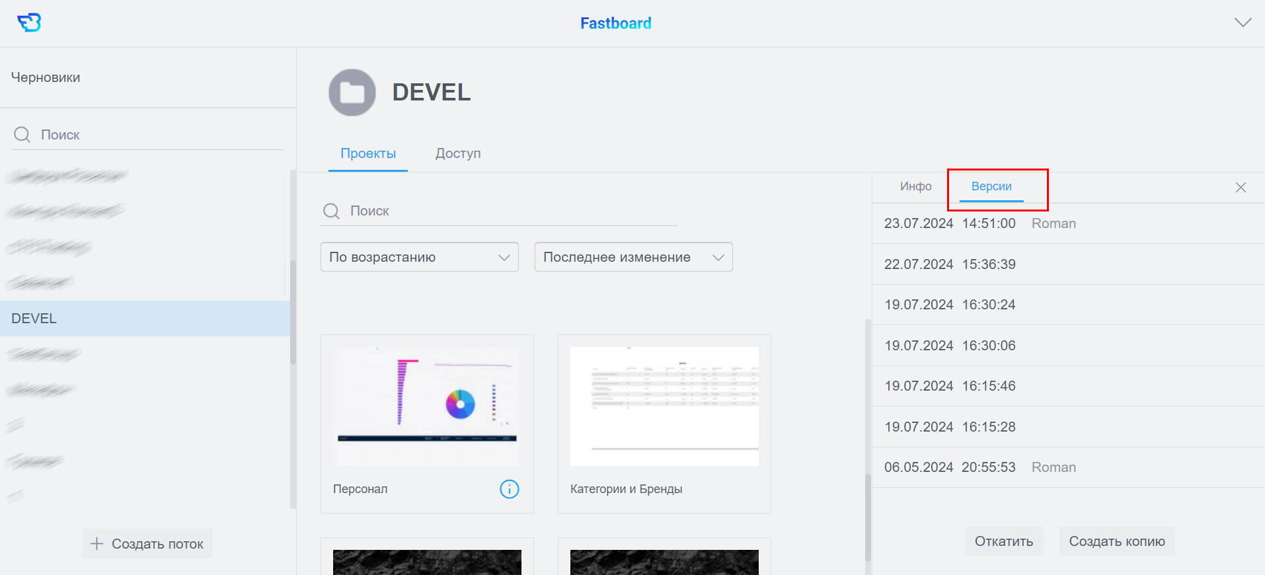Expand the top-right header chevron

pos(1243,22)
